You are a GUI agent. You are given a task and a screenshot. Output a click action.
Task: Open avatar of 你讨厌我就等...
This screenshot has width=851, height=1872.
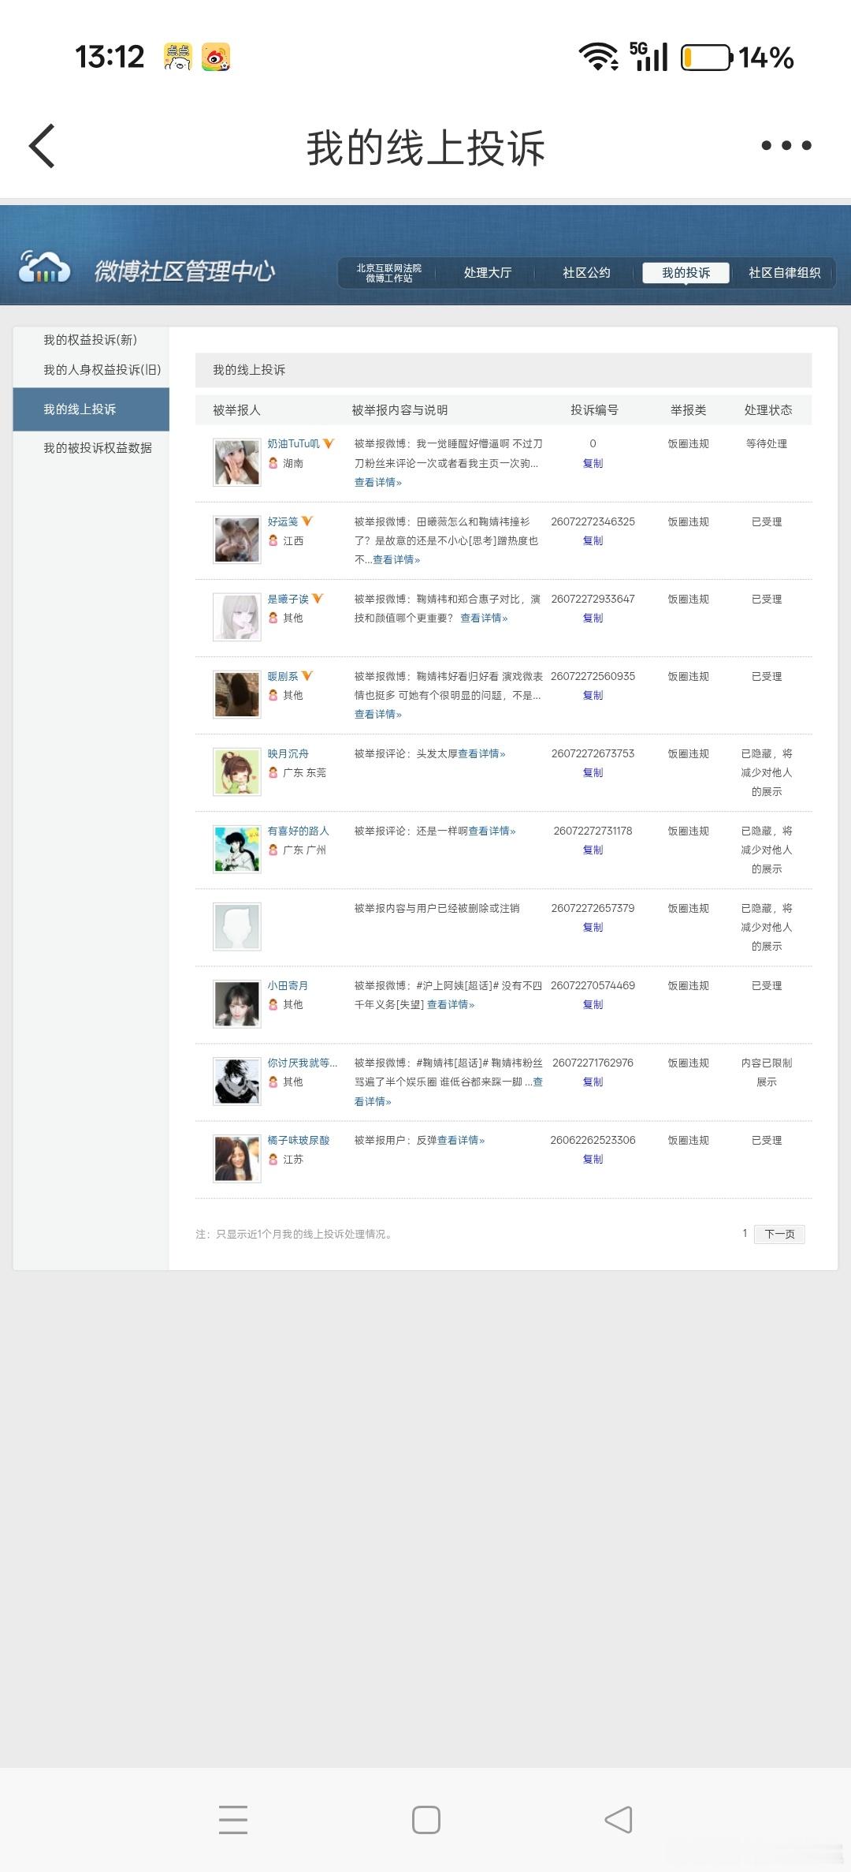[237, 1081]
